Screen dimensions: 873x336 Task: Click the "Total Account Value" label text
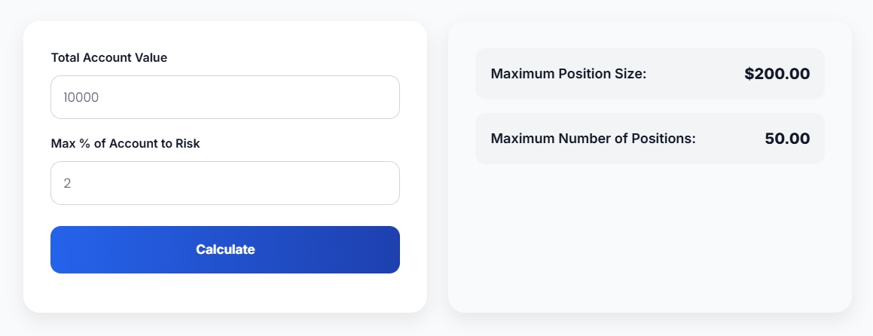click(109, 57)
